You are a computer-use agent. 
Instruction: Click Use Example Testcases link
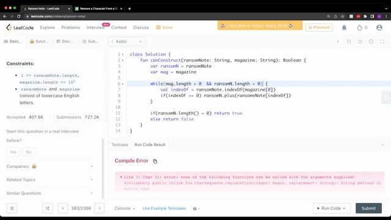coord(164,208)
